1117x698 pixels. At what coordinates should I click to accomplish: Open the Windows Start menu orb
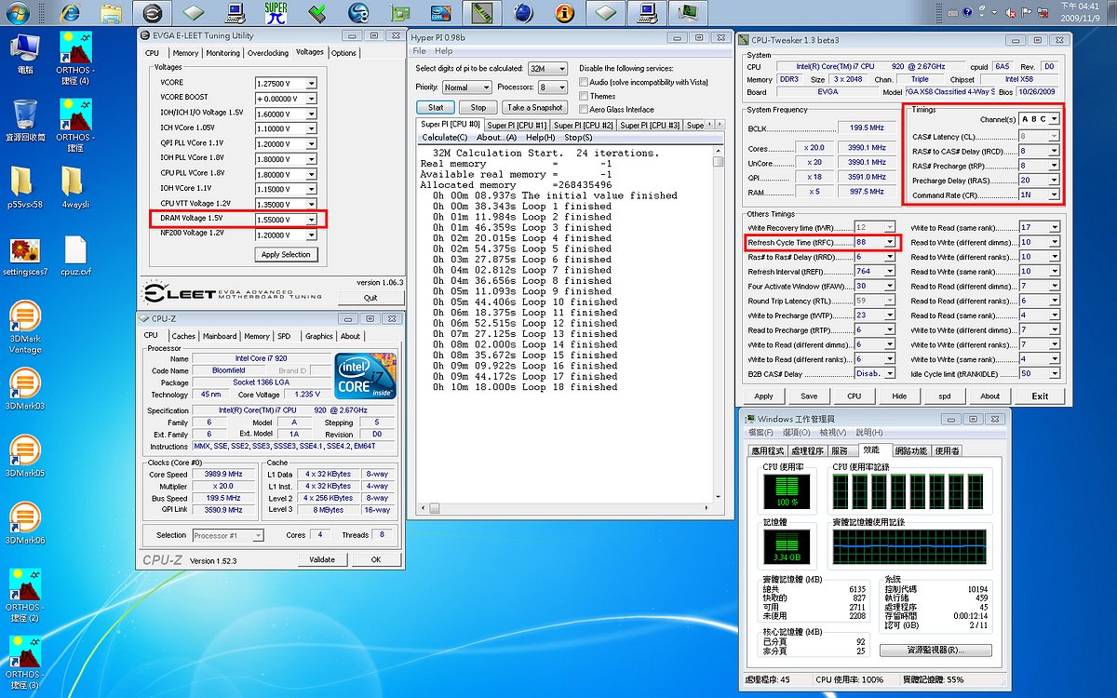coord(18,13)
